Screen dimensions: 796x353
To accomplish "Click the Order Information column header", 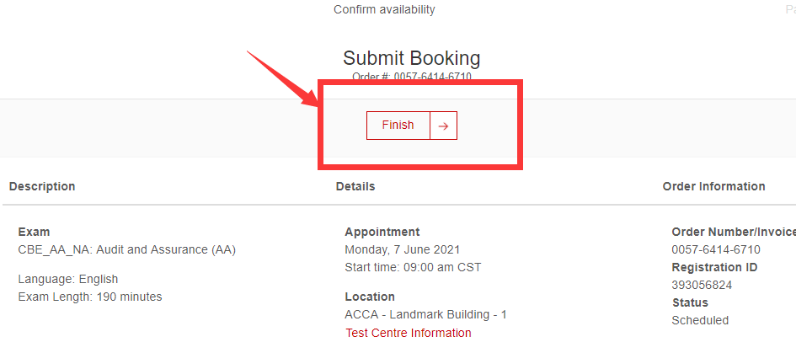I will [713, 186].
